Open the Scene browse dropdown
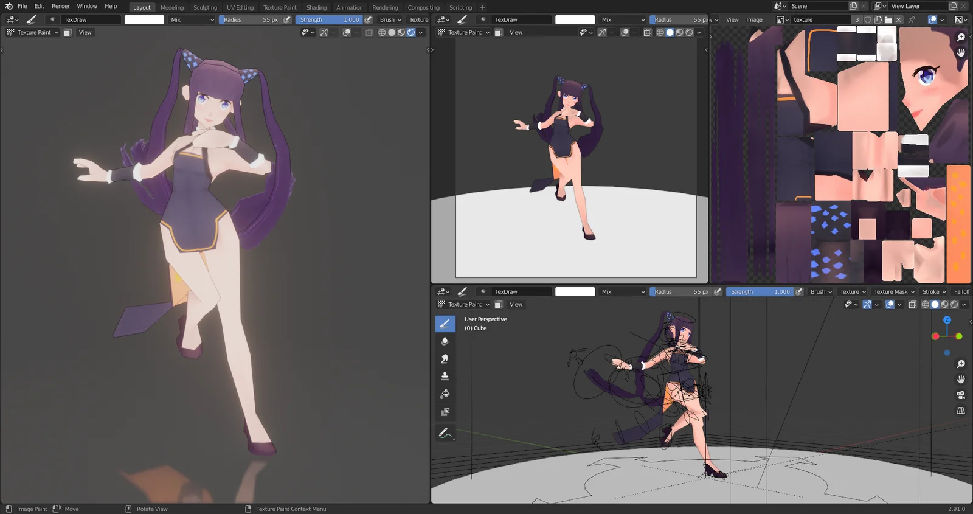This screenshot has width=973, height=514. click(x=781, y=6)
